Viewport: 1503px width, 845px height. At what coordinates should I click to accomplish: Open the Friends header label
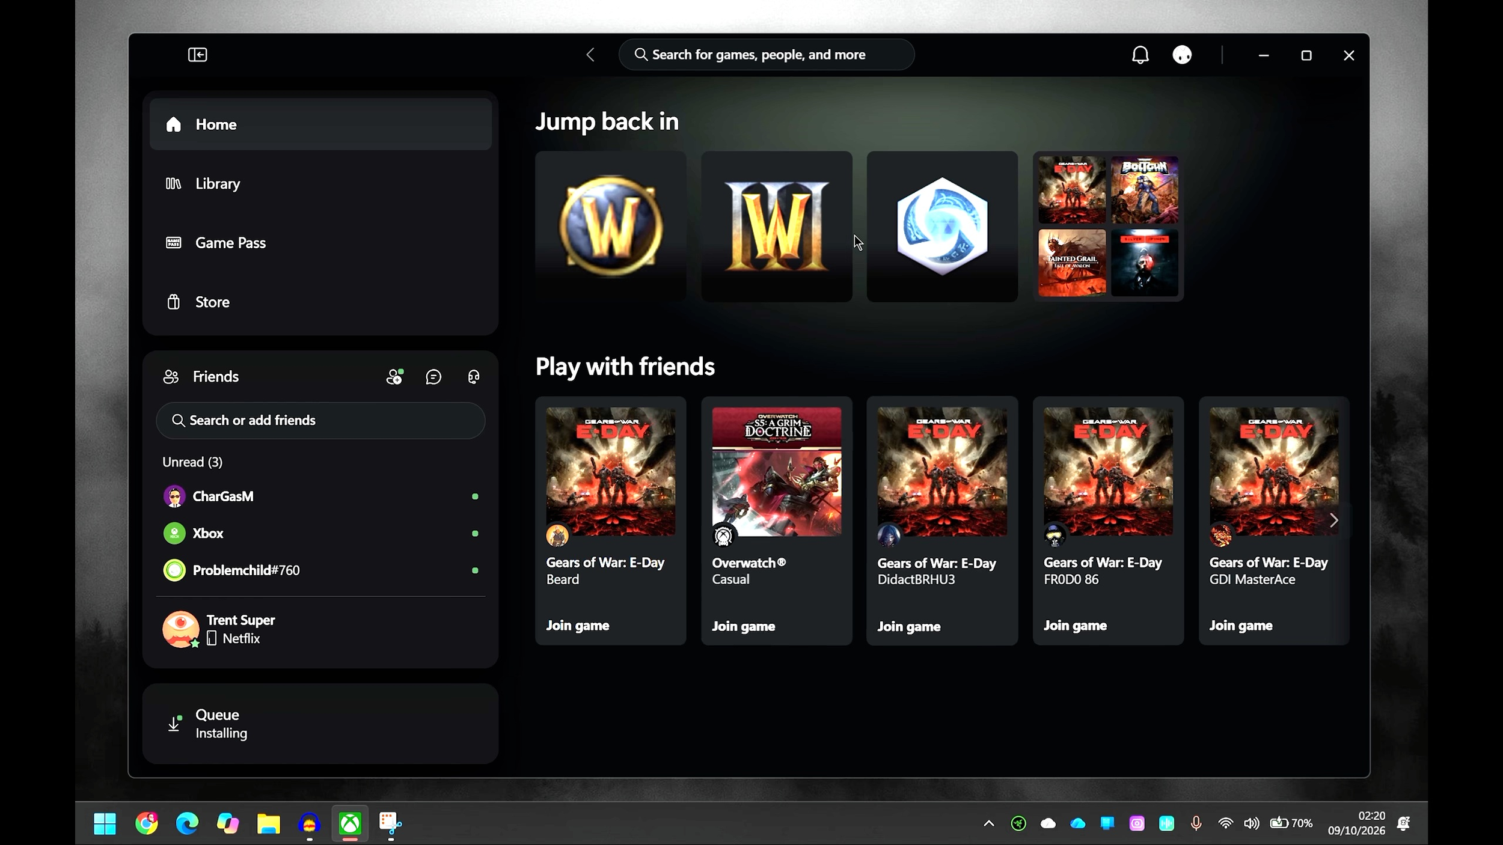click(215, 377)
